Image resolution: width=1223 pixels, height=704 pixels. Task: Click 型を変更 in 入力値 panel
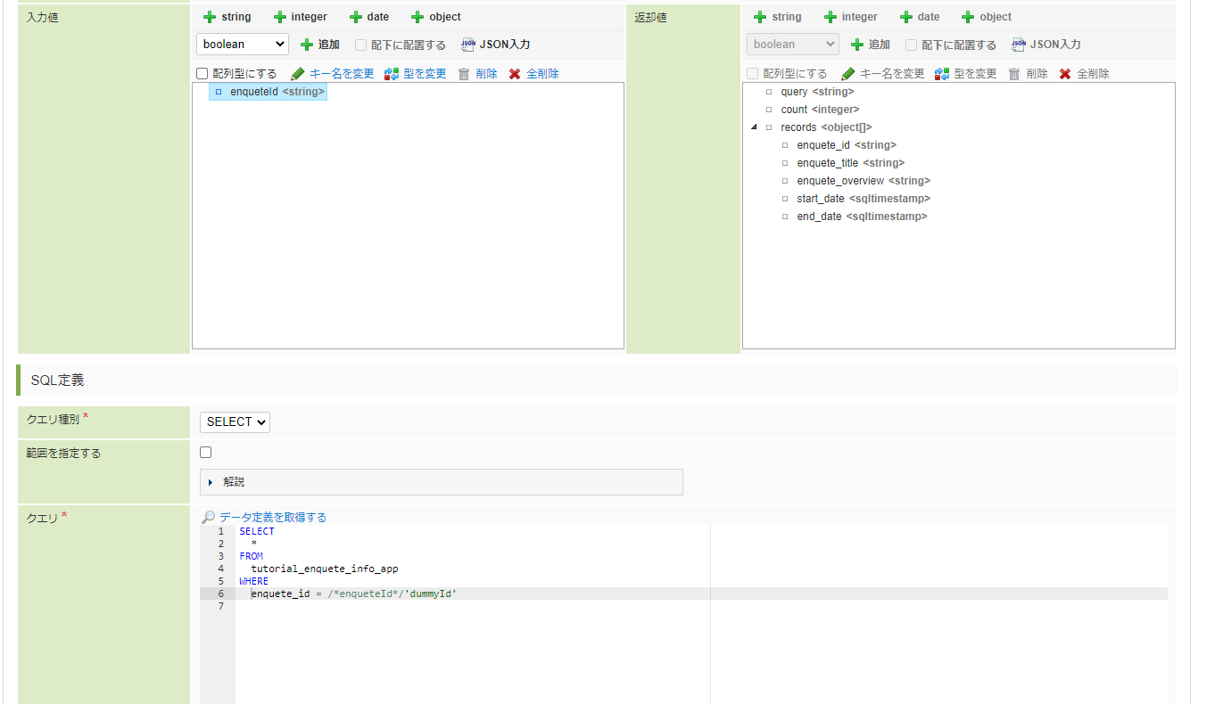coord(415,74)
